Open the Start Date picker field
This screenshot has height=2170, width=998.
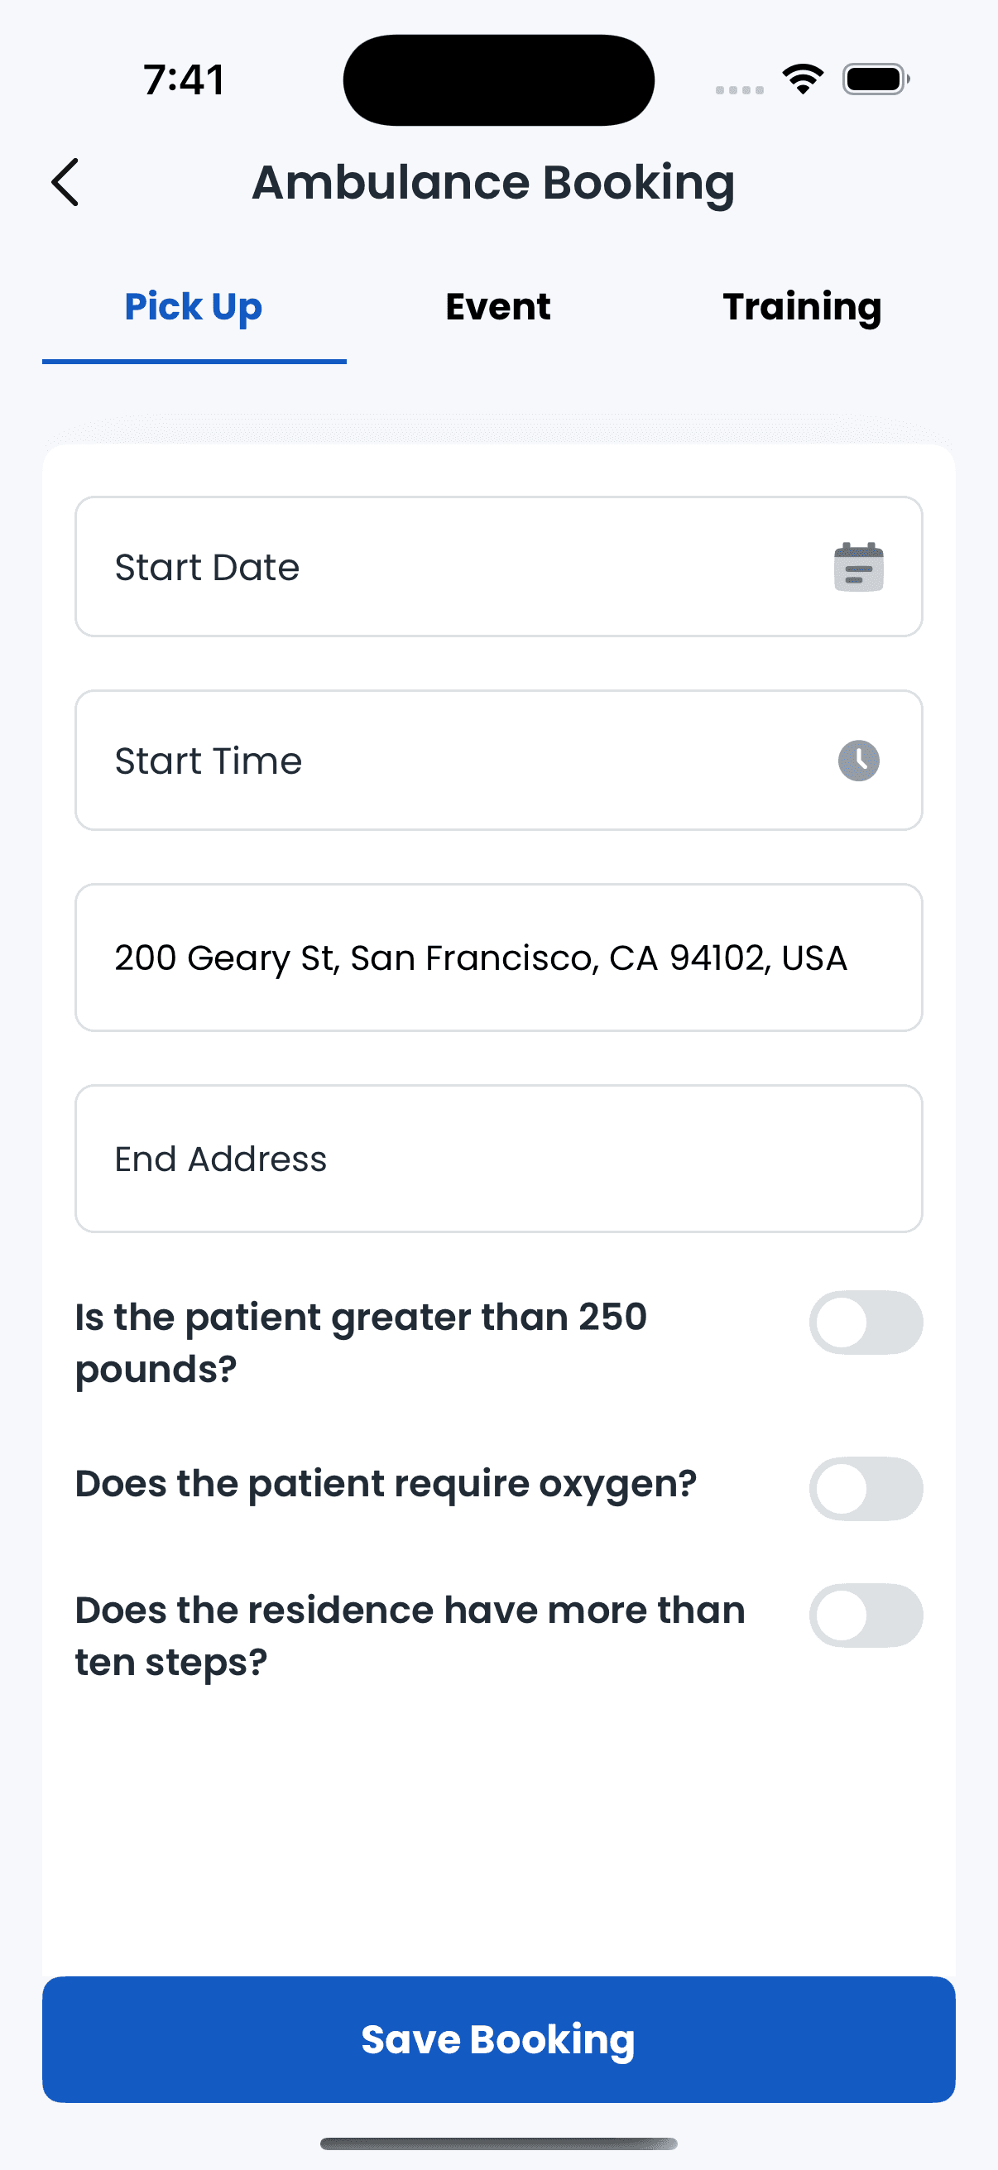click(x=498, y=566)
